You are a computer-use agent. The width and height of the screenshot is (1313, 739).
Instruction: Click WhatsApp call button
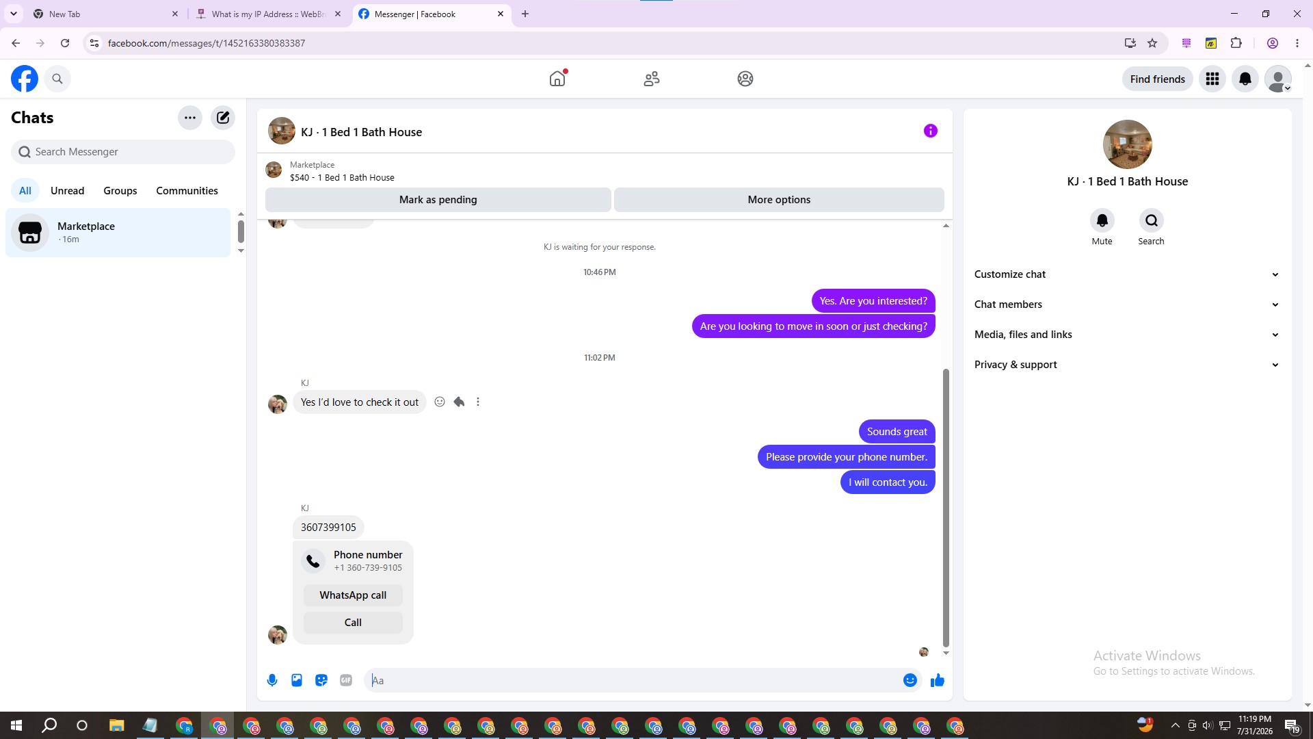(x=353, y=595)
